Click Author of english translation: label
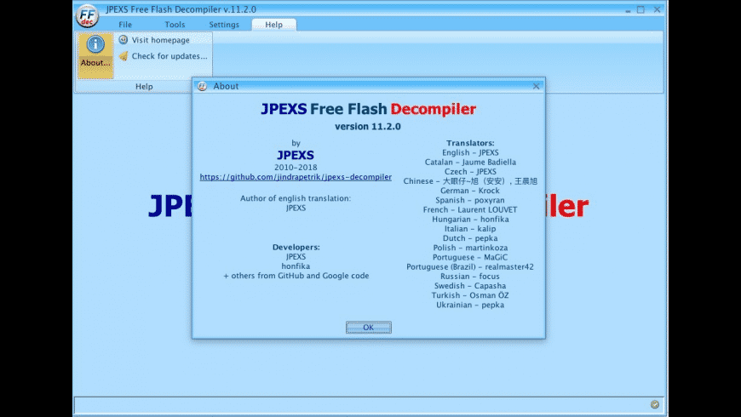 [296, 198]
